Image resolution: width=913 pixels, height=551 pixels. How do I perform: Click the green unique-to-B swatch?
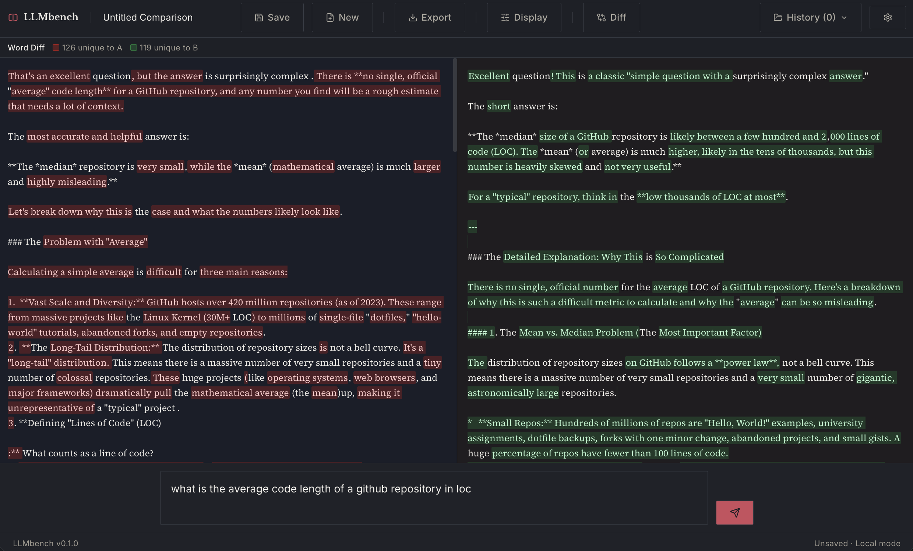pos(133,48)
